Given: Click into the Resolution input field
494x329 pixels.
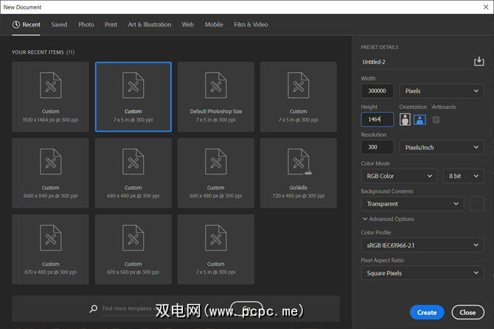Looking at the screenshot, I should pos(377,147).
